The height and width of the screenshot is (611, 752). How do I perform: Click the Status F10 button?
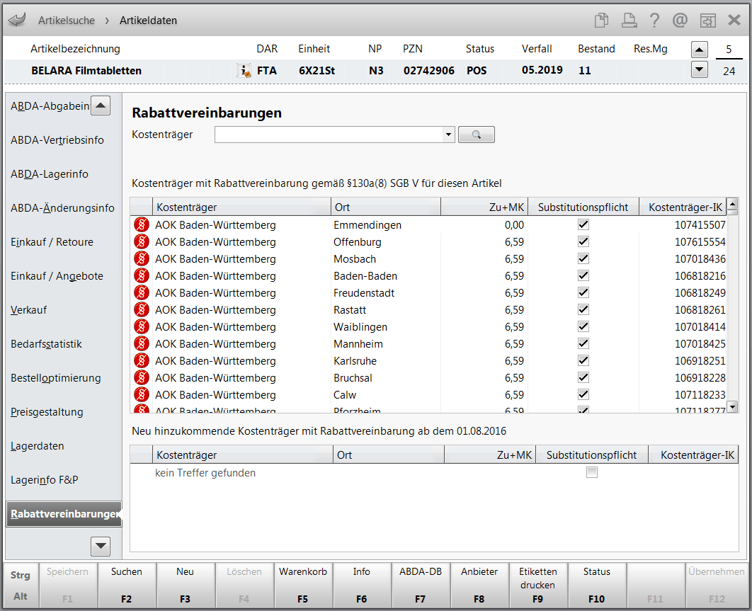click(x=597, y=585)
